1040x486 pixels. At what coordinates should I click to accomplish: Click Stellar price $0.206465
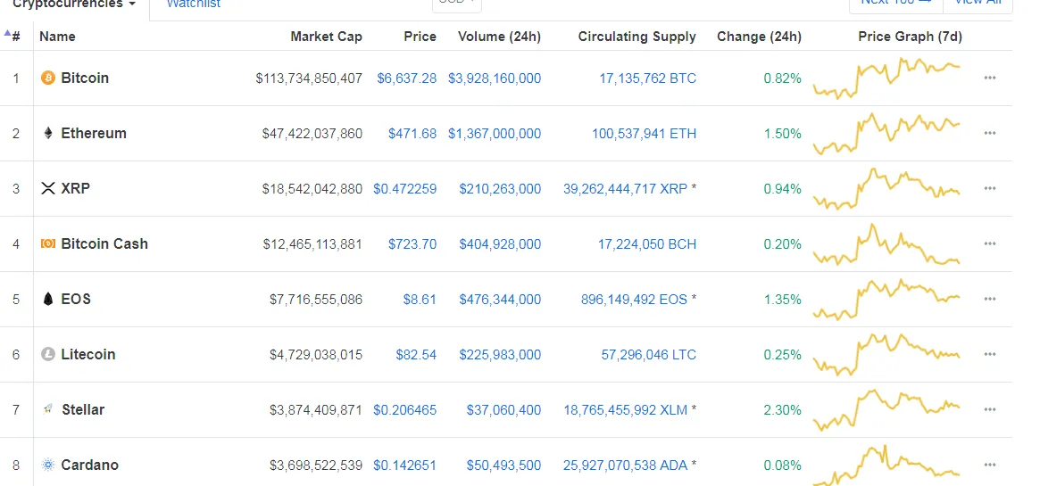click(x=404, y=410)
